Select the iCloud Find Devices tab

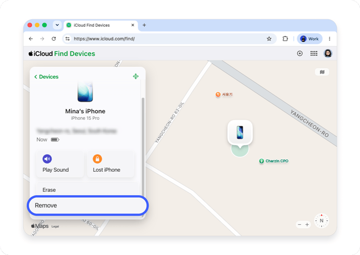tap(101, 25)
